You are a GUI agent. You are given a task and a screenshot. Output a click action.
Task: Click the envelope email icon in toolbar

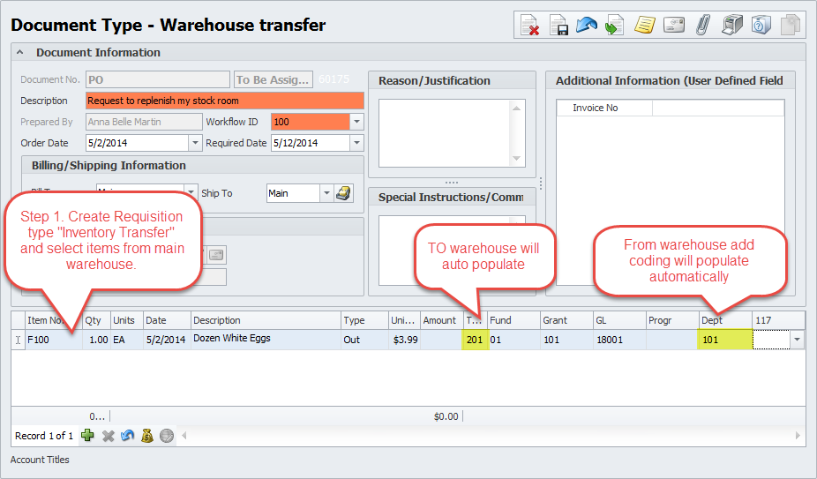point(674,26)
